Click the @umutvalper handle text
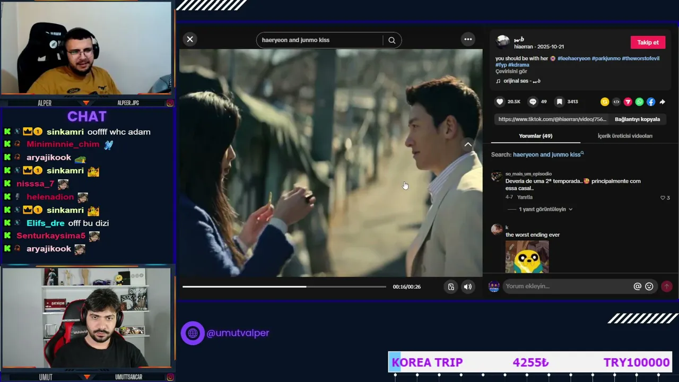 click(238, 333)
